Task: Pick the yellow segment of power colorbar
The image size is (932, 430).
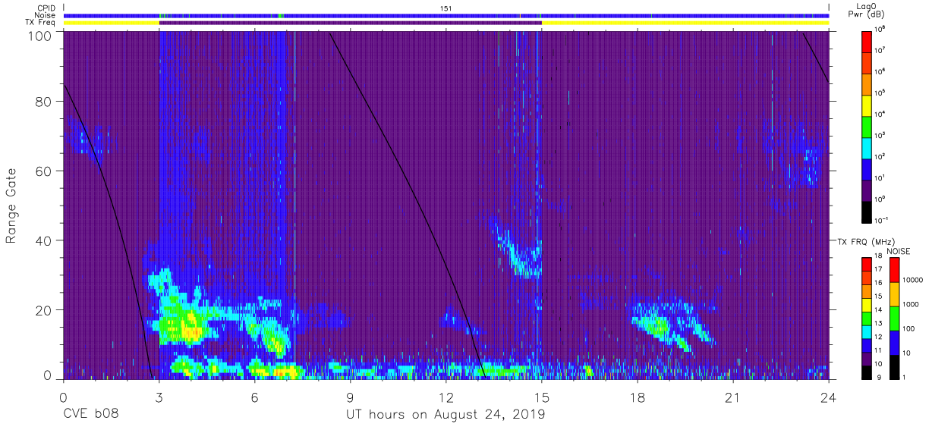Action: click(x=867, y=105)
